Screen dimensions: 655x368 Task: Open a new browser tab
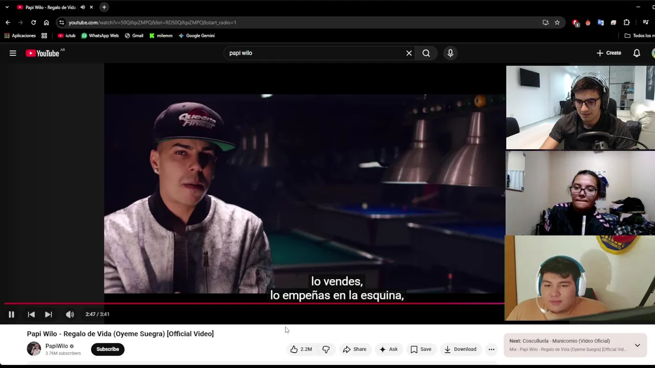104,7
